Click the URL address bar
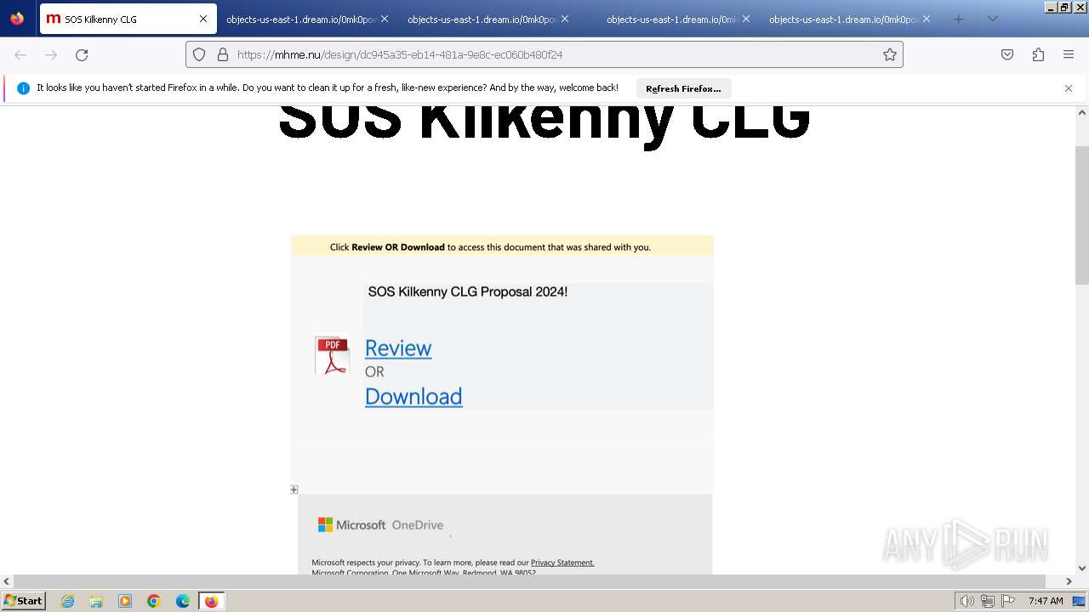The image size is (1089, 612). point(544,54)
